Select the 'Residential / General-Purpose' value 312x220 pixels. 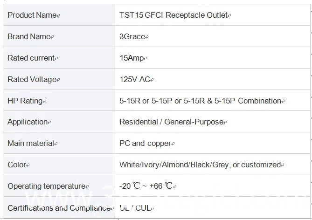(x=171, y=122)
